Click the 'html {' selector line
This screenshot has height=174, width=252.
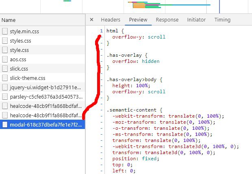point(115,31)
